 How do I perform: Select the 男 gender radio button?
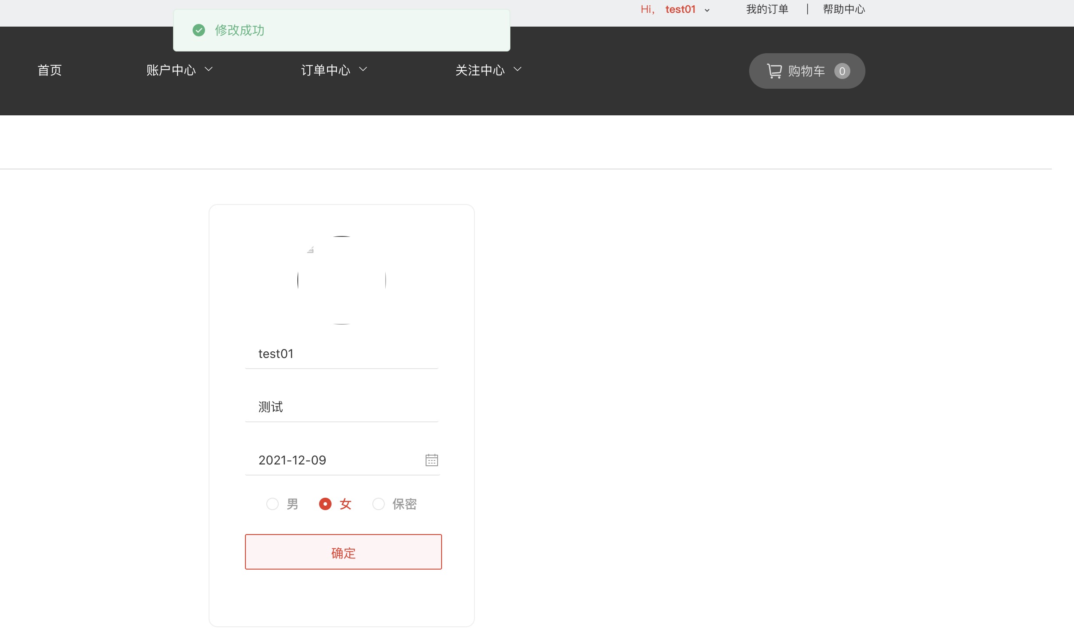[272, 504]
